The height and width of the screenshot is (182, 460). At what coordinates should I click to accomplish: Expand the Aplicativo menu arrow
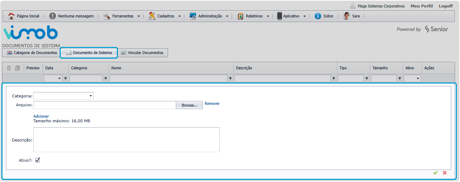pos(304,16)
